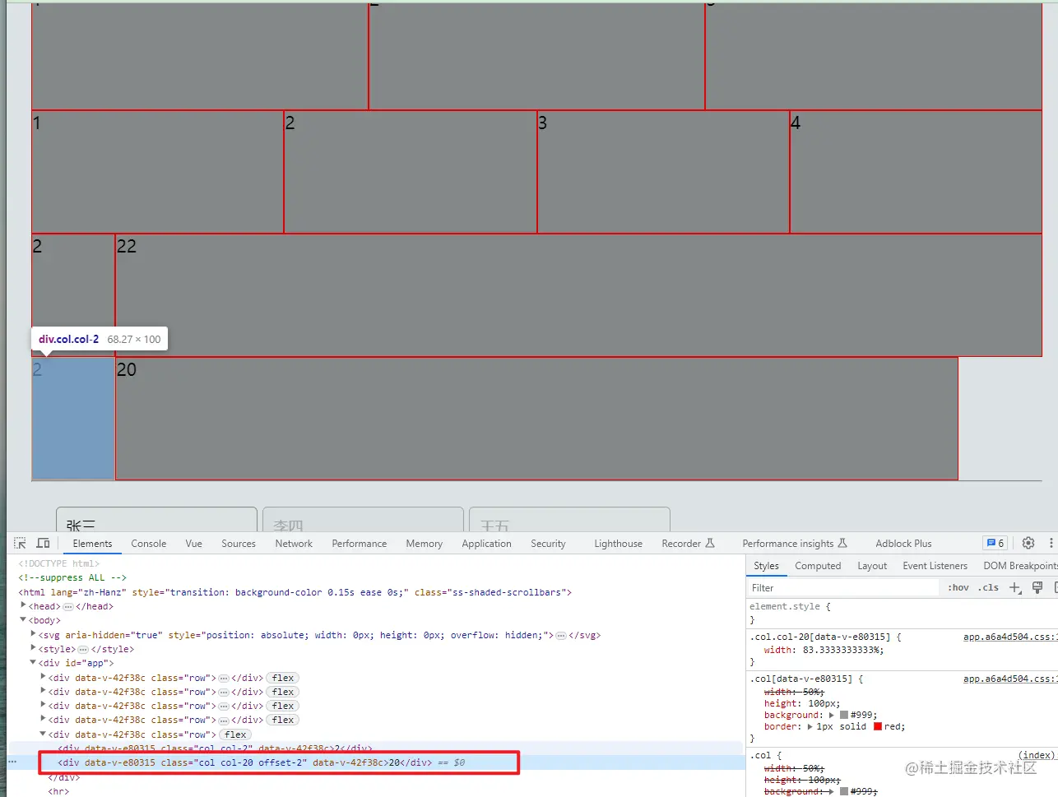This screenshot has width=1058, height=797.
Task: Add a new style rule with plus icon
Action: [x=1015, y=587]
